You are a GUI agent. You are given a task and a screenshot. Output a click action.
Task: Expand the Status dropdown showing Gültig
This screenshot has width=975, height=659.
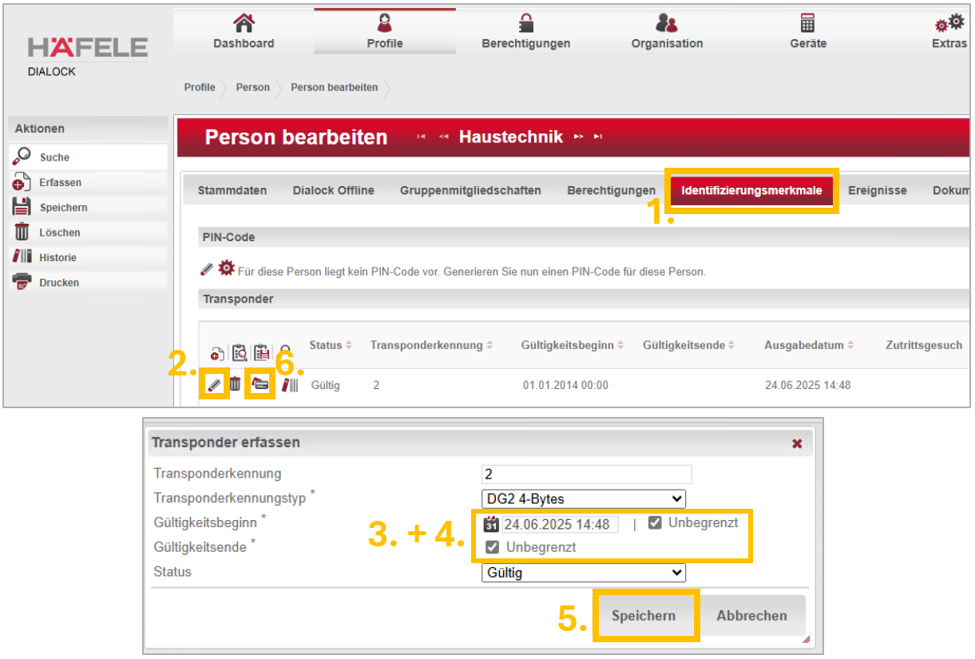click(584, 573)
